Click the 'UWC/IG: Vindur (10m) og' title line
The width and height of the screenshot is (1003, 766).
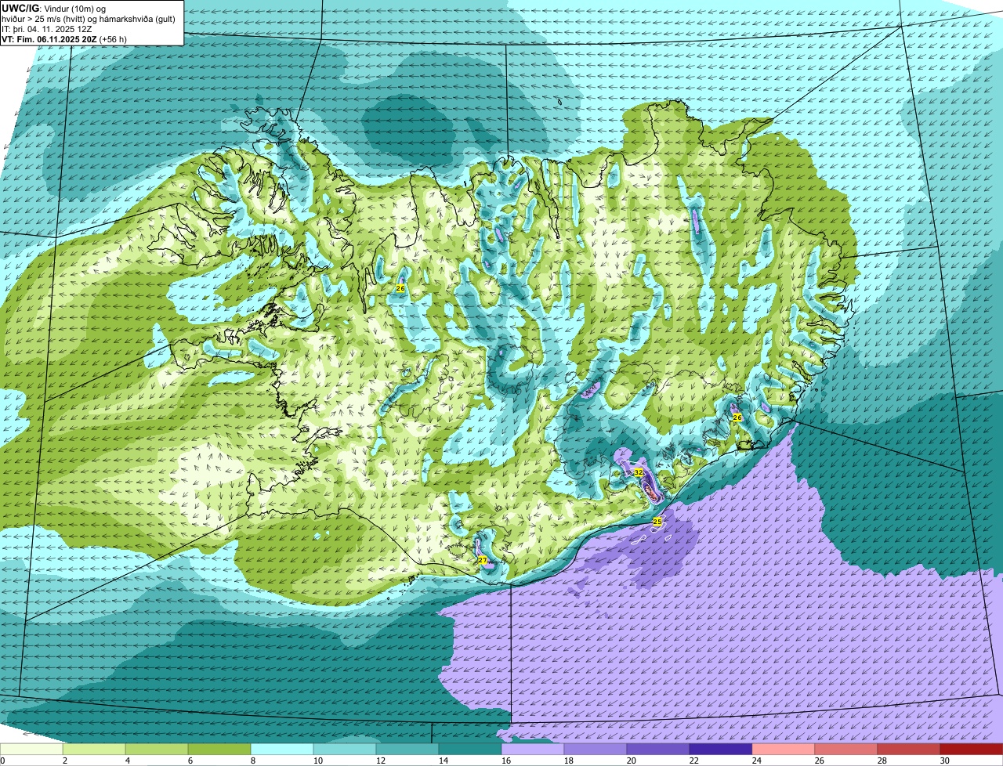click(x=53, y=8)
